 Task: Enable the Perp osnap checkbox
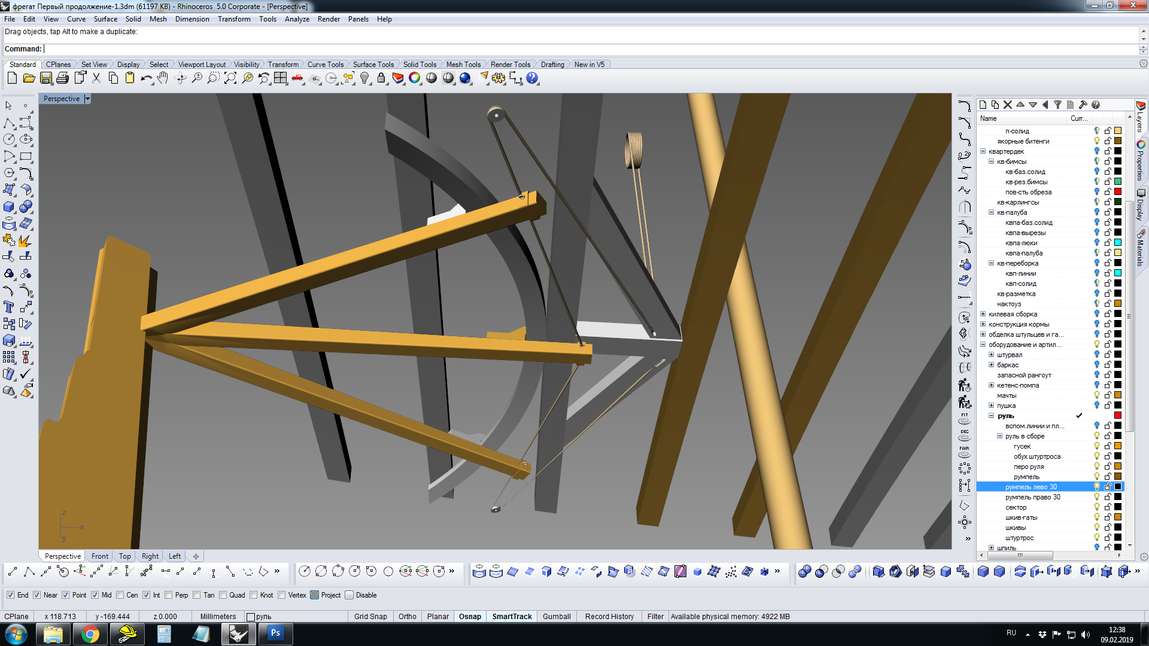[168, 595]
